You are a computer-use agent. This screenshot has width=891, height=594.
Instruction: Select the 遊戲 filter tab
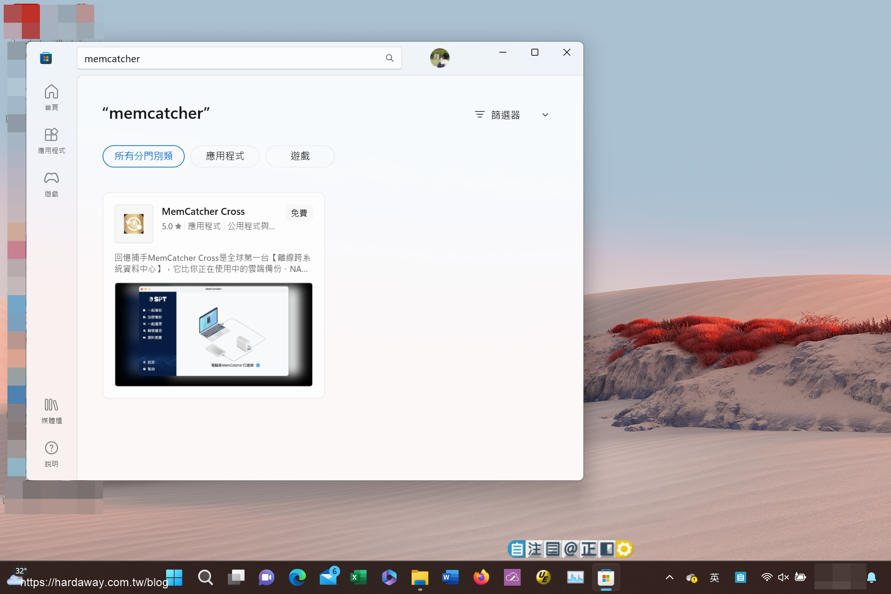click(300, 156)
